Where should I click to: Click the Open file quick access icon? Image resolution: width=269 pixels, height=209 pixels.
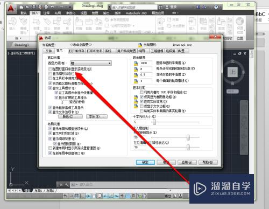tap(27, 7)
